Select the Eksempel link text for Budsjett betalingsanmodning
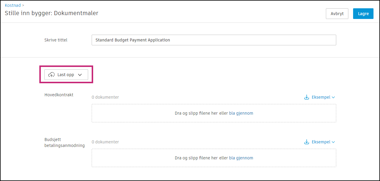380x181 pixels. tap(321, 142)
